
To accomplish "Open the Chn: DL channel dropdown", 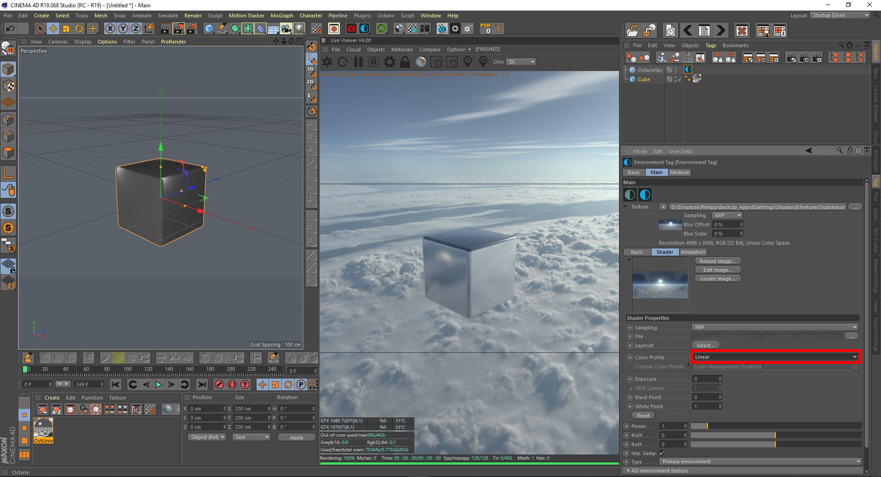I will coord(521,62).
